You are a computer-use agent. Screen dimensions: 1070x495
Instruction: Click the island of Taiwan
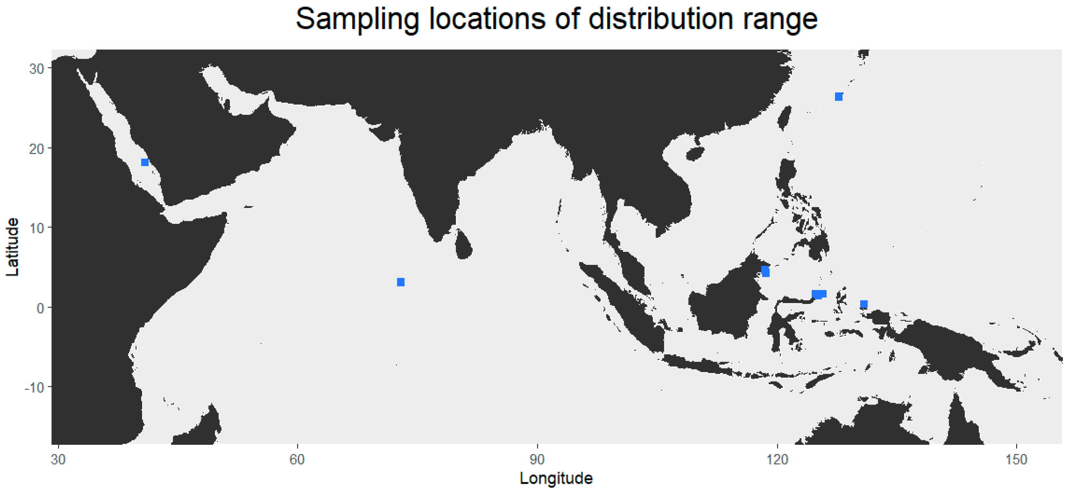(784, 117)
